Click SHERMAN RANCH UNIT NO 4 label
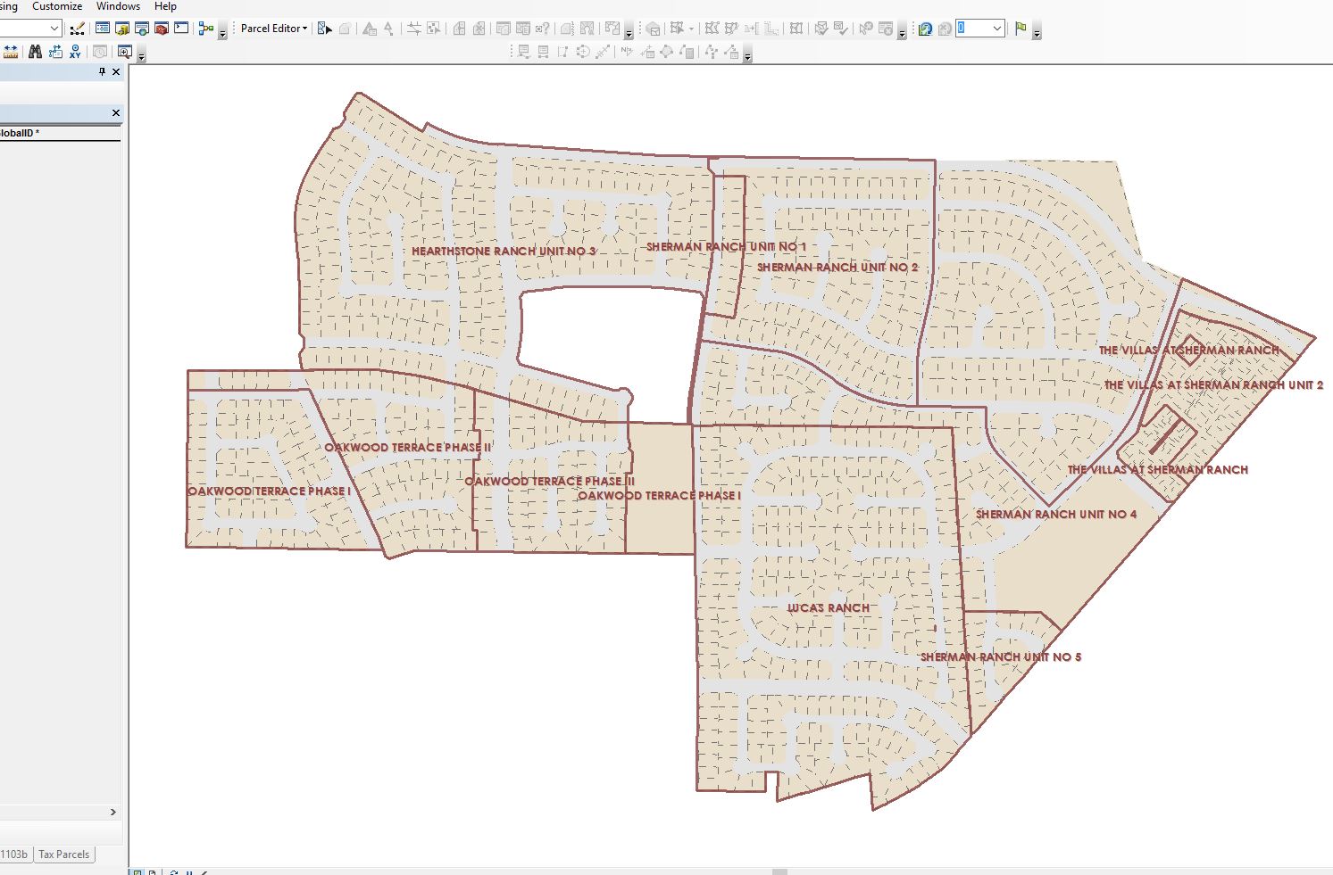1333x875 pixels. [x=1056, y=515]
